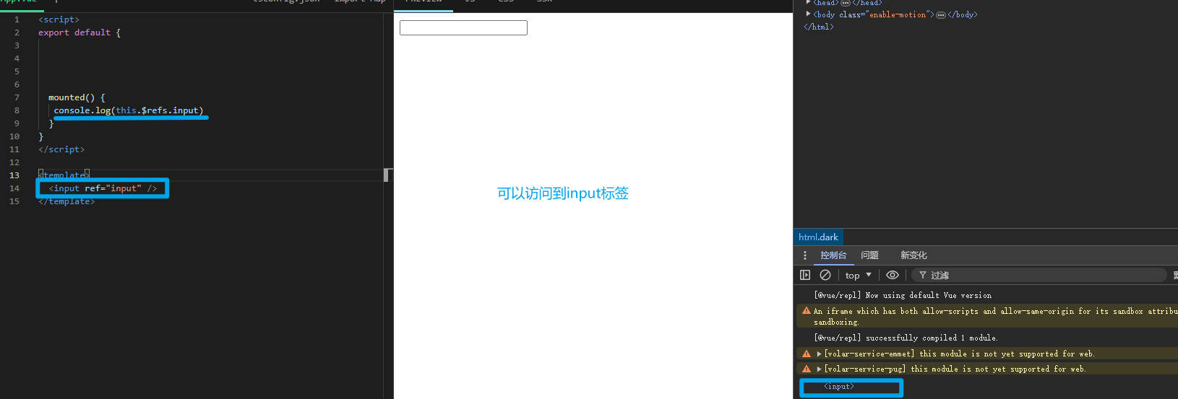The width and height of the screenshot is (1178, 399).
Task: Expand the body element node arrow
Action: (x=809, y=14)
